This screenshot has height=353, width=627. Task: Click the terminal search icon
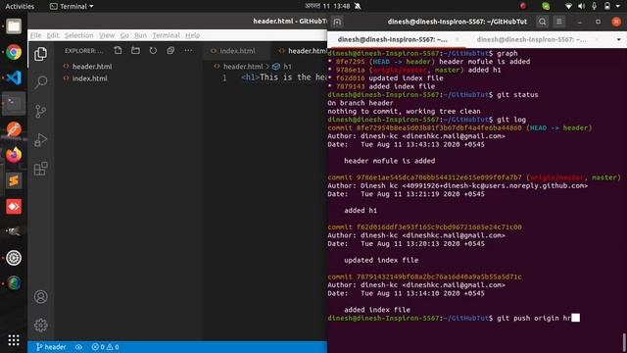point(542,22)
